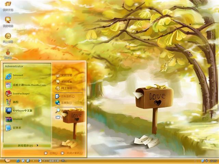Expand hidden system tray icons arrow
This screenshot has height=164, width=219.
pos(195,161)
